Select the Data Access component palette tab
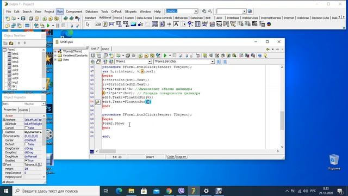The width and height of the screenshot is (348, 196). 144,18
